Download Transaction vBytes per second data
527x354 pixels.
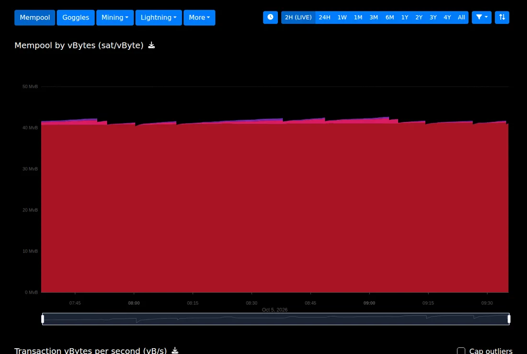(175, 351)
